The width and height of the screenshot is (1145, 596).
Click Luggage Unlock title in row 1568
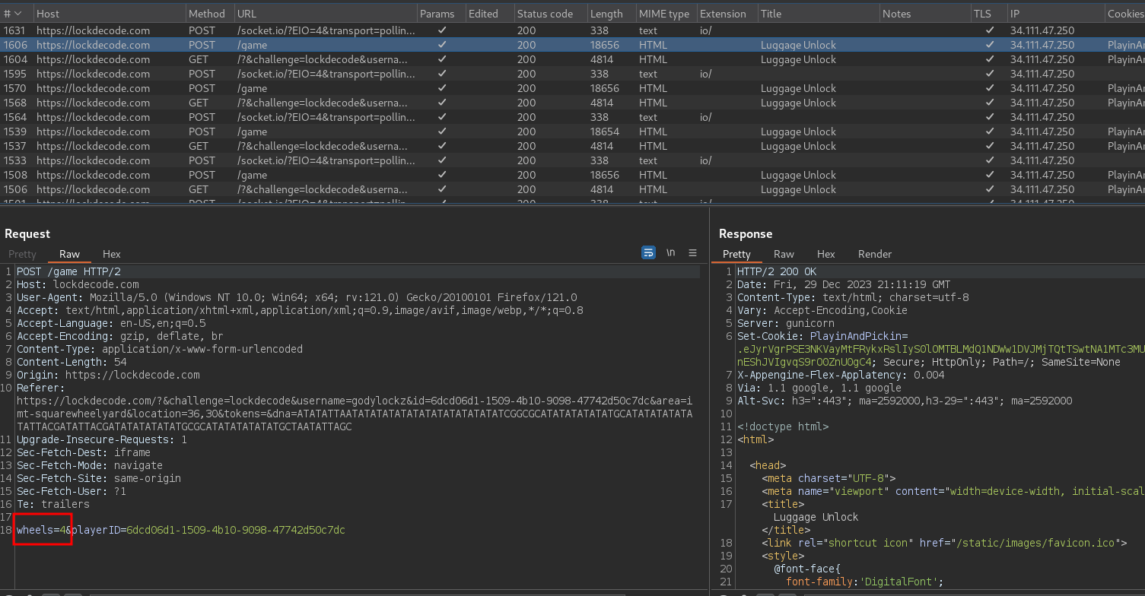pyautogui.click(x=798, y=103)
